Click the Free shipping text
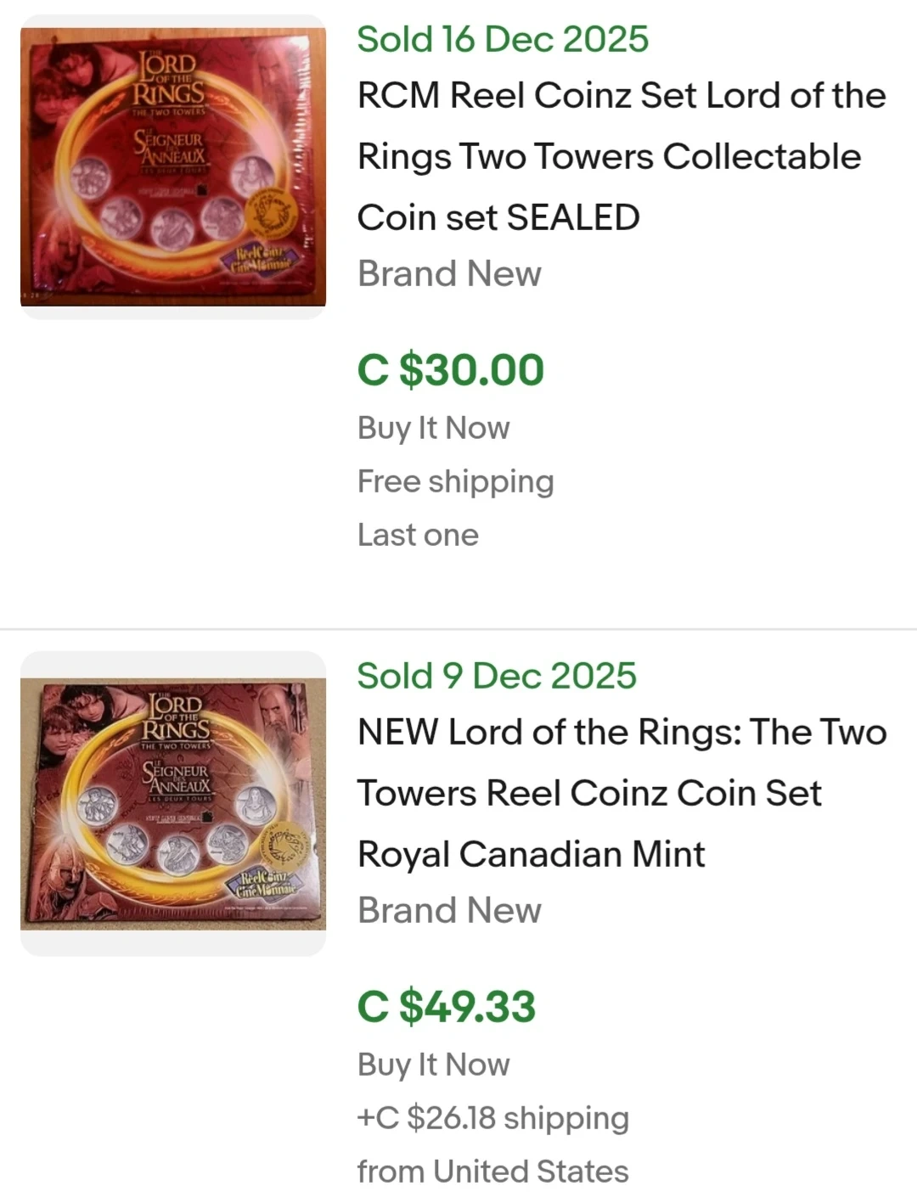Screen dimensions: 917x1203 point(456,481)
